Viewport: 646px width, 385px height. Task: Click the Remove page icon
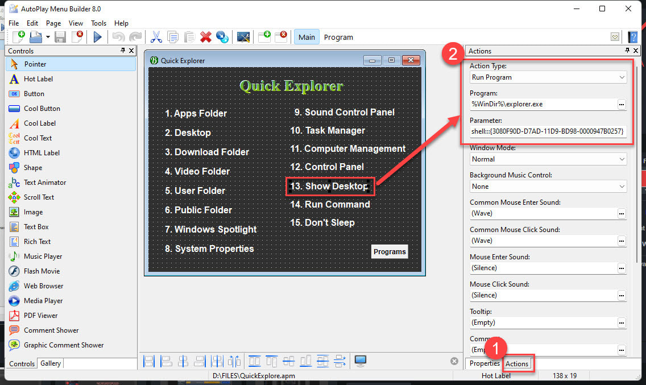281,37
